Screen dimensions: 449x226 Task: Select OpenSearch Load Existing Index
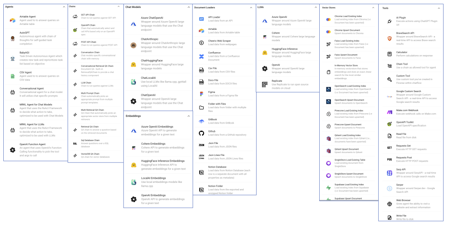click(349, 89)
